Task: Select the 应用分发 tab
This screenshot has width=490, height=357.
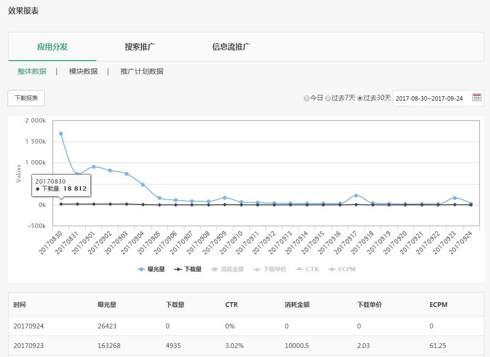Action: tap(52, 47)
